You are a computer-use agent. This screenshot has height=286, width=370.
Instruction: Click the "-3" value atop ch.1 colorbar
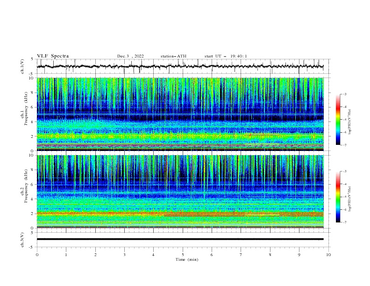pyautogui.click(x=344, y=94)
